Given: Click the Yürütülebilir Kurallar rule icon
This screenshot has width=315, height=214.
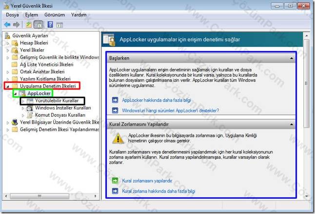Looking at the screenshot, I should pyautogui.click(x=30, y=101).
